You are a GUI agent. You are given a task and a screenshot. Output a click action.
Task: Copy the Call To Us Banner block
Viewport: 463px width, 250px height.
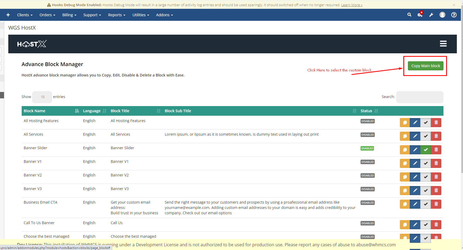[x=405, y=225]
